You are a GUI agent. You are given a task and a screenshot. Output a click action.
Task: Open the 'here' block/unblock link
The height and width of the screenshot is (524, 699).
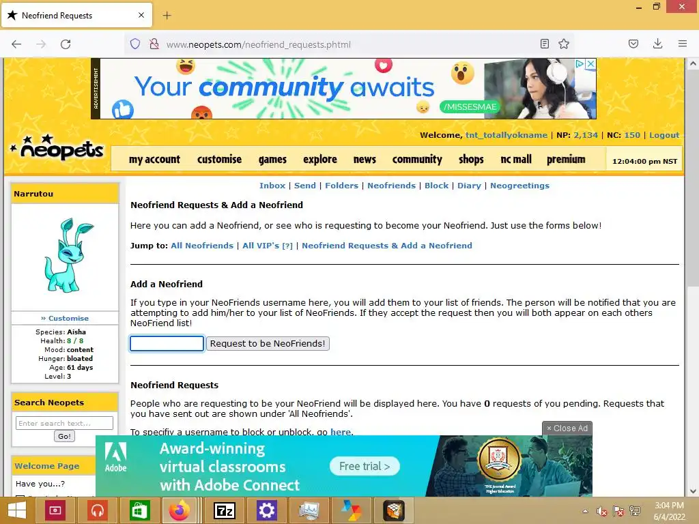pos(341,432)
